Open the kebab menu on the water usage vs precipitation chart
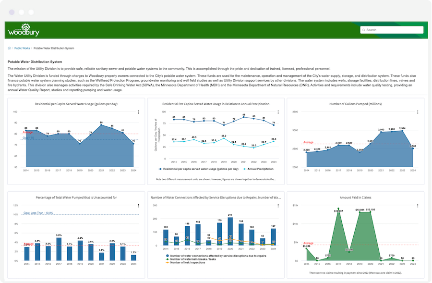 click(278, 111)
